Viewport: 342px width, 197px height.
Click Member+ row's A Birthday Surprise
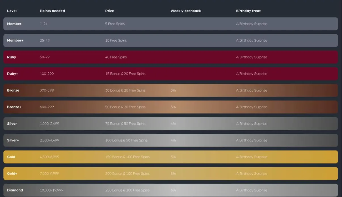pos(252,41)
